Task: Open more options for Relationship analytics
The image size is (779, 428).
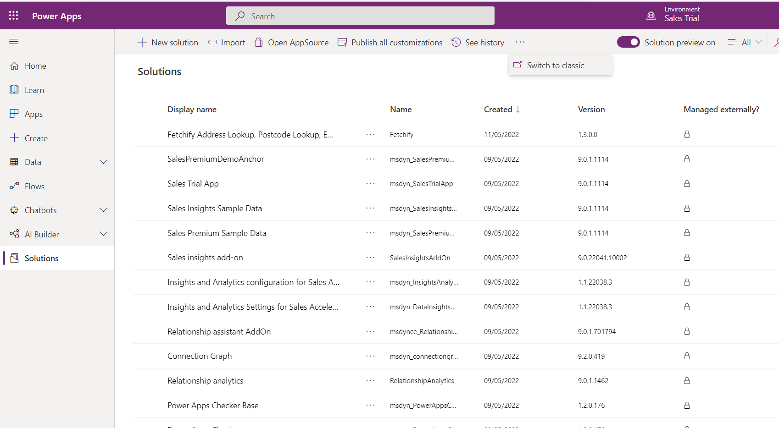Action: pos(371,380)
